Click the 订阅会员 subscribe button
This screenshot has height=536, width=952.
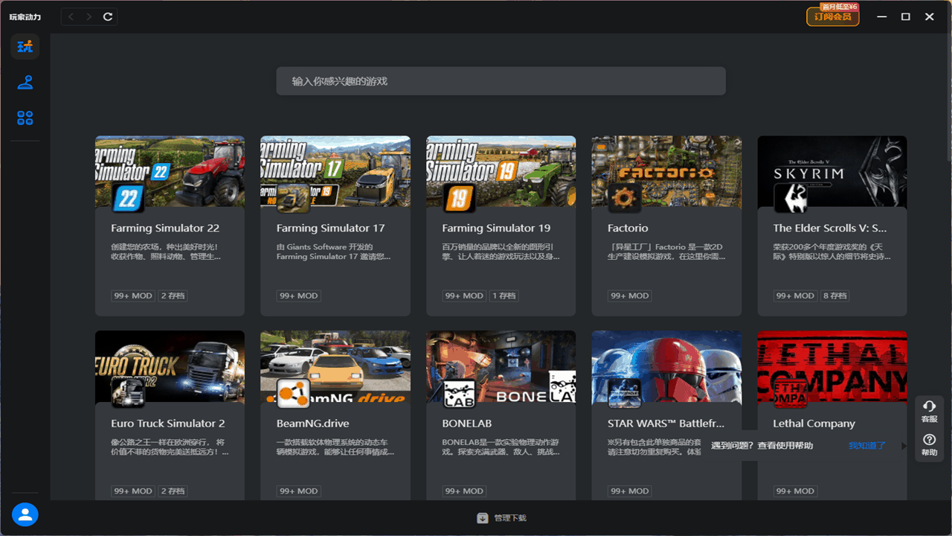[x=832, y=16]
